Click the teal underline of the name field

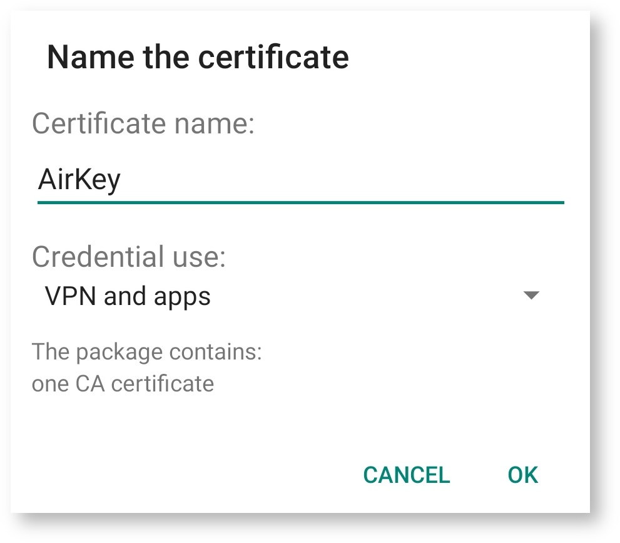(x=300, y=202)
